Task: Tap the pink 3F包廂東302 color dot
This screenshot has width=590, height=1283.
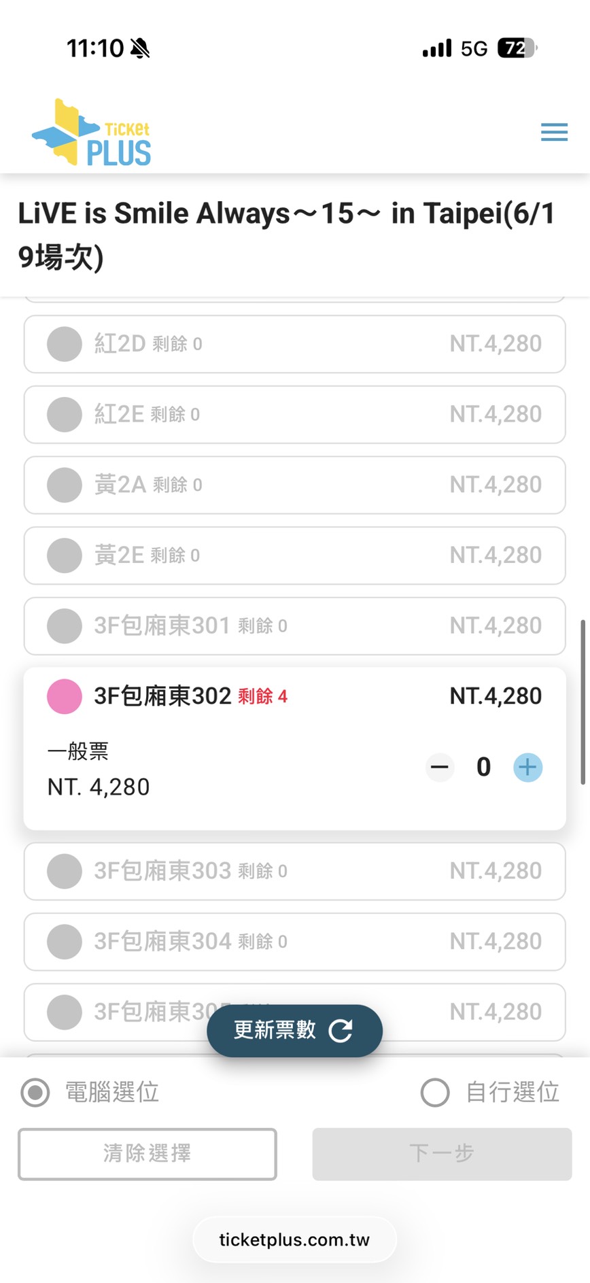Action: point(65,696)
